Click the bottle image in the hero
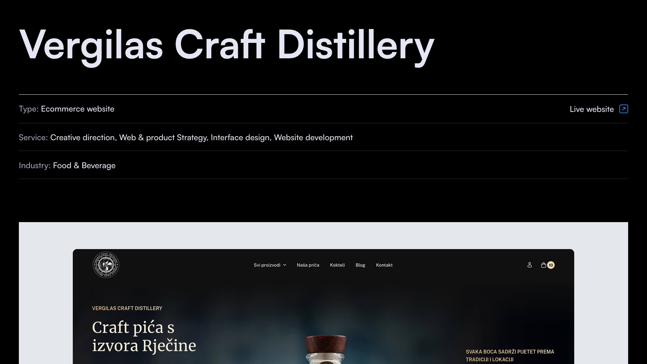The height and width of the screenshot is (364, 647). [326, 350]
